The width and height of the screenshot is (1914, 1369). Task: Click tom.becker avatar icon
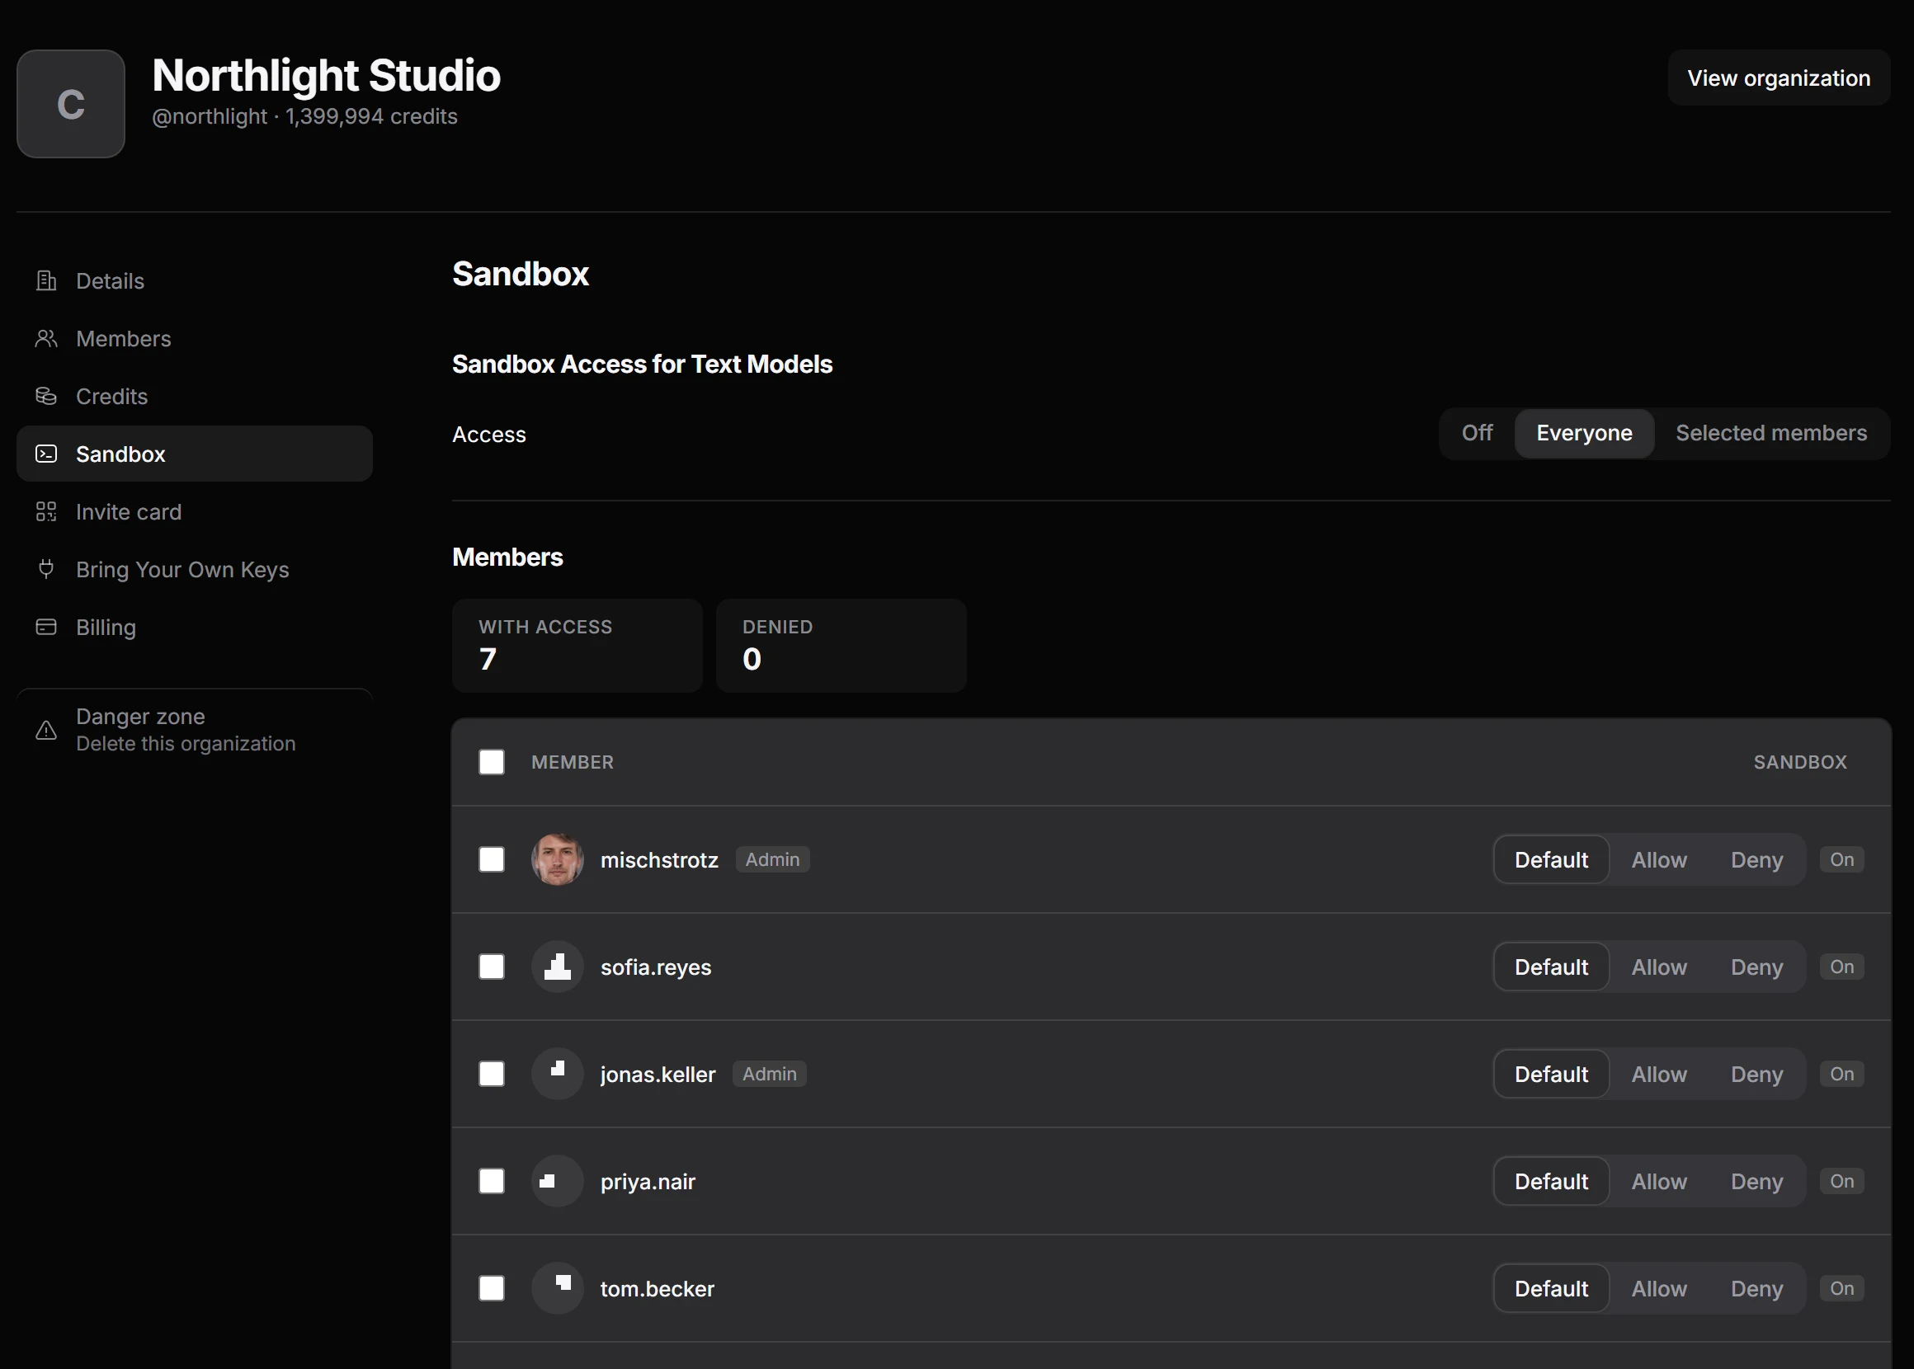pos(558,1287)
